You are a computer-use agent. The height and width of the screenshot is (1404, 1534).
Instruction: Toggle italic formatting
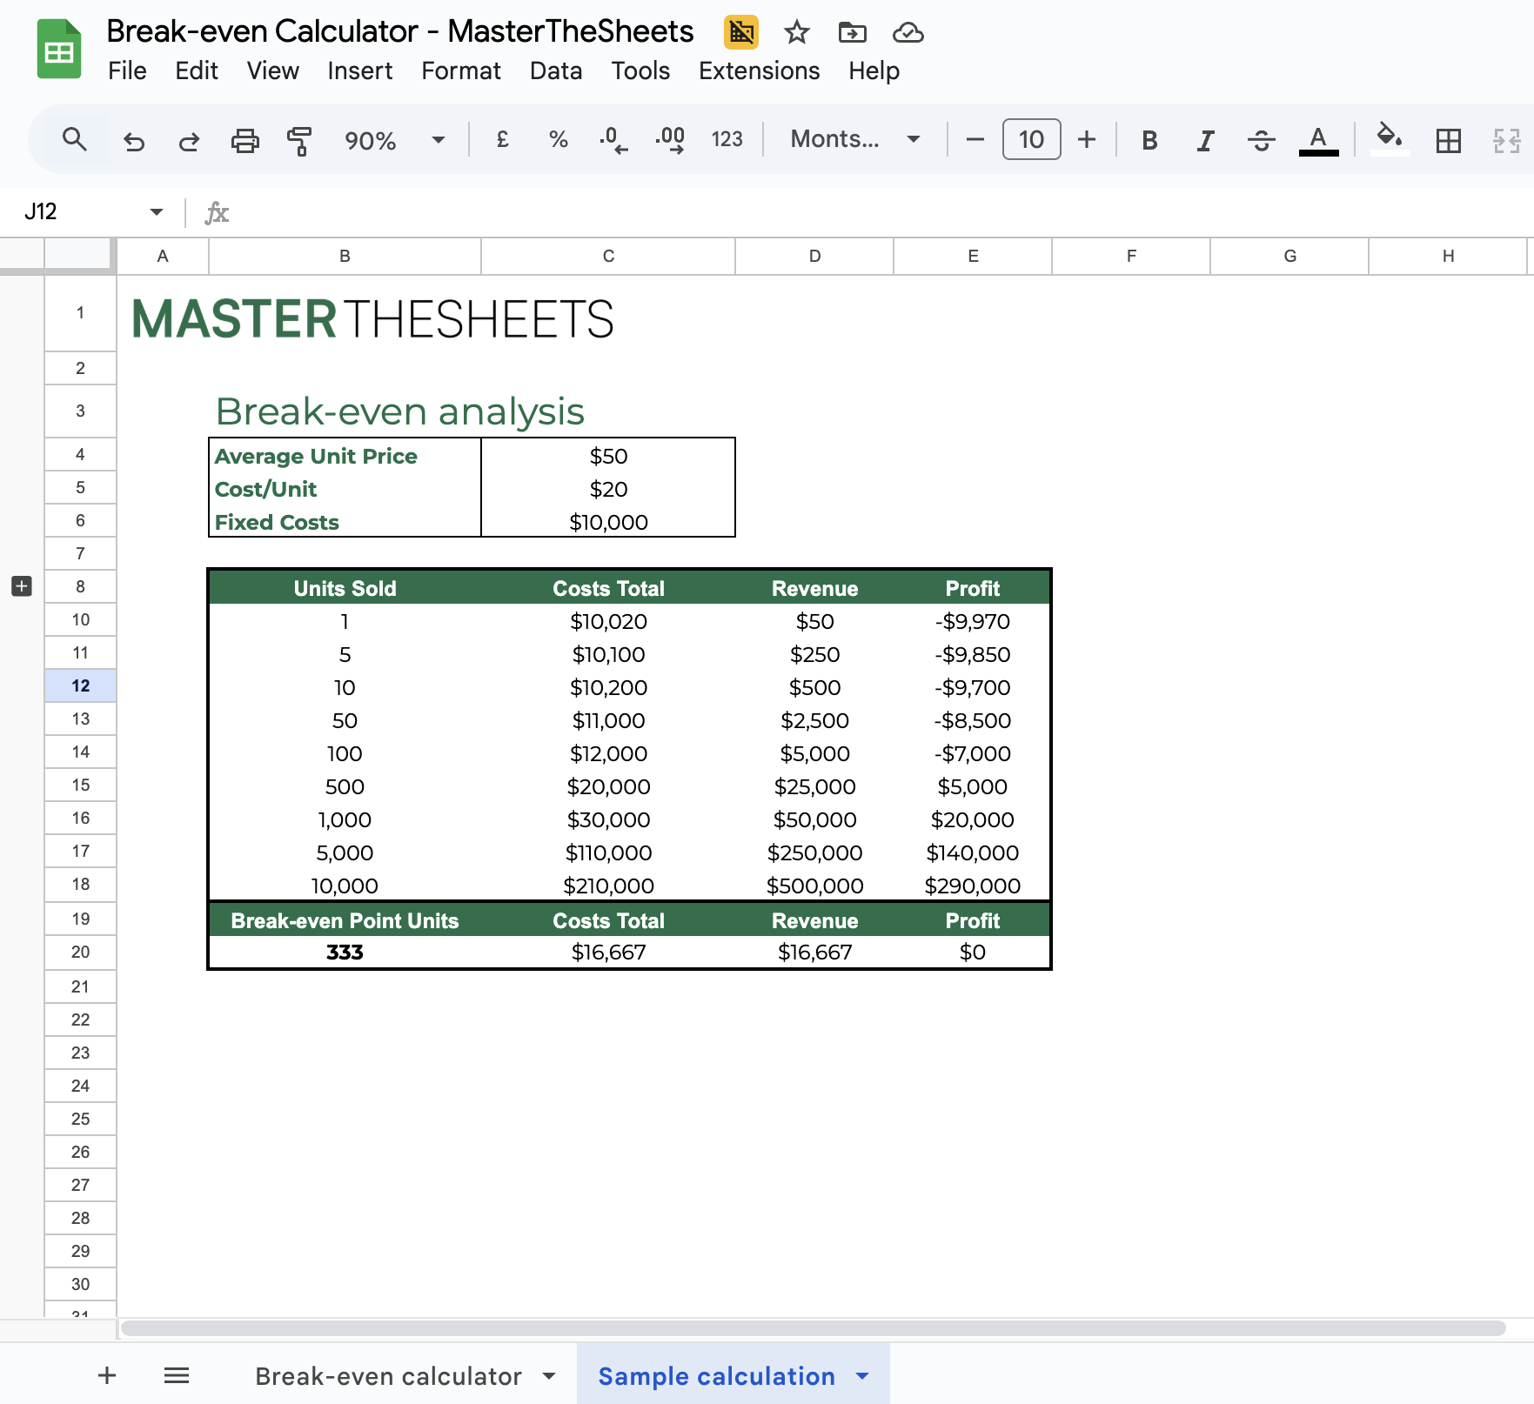tap(1205, 140)
